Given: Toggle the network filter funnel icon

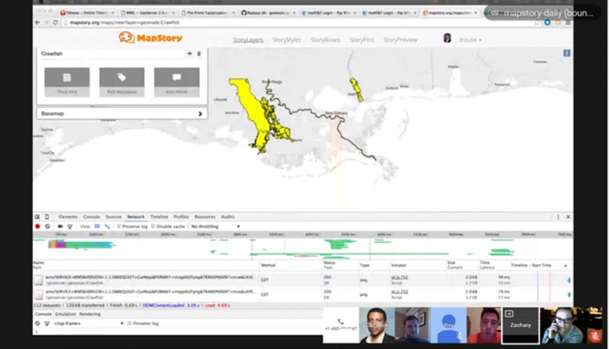Looking at the screenshot, I should pyautogui.click(x=70, y=226).
